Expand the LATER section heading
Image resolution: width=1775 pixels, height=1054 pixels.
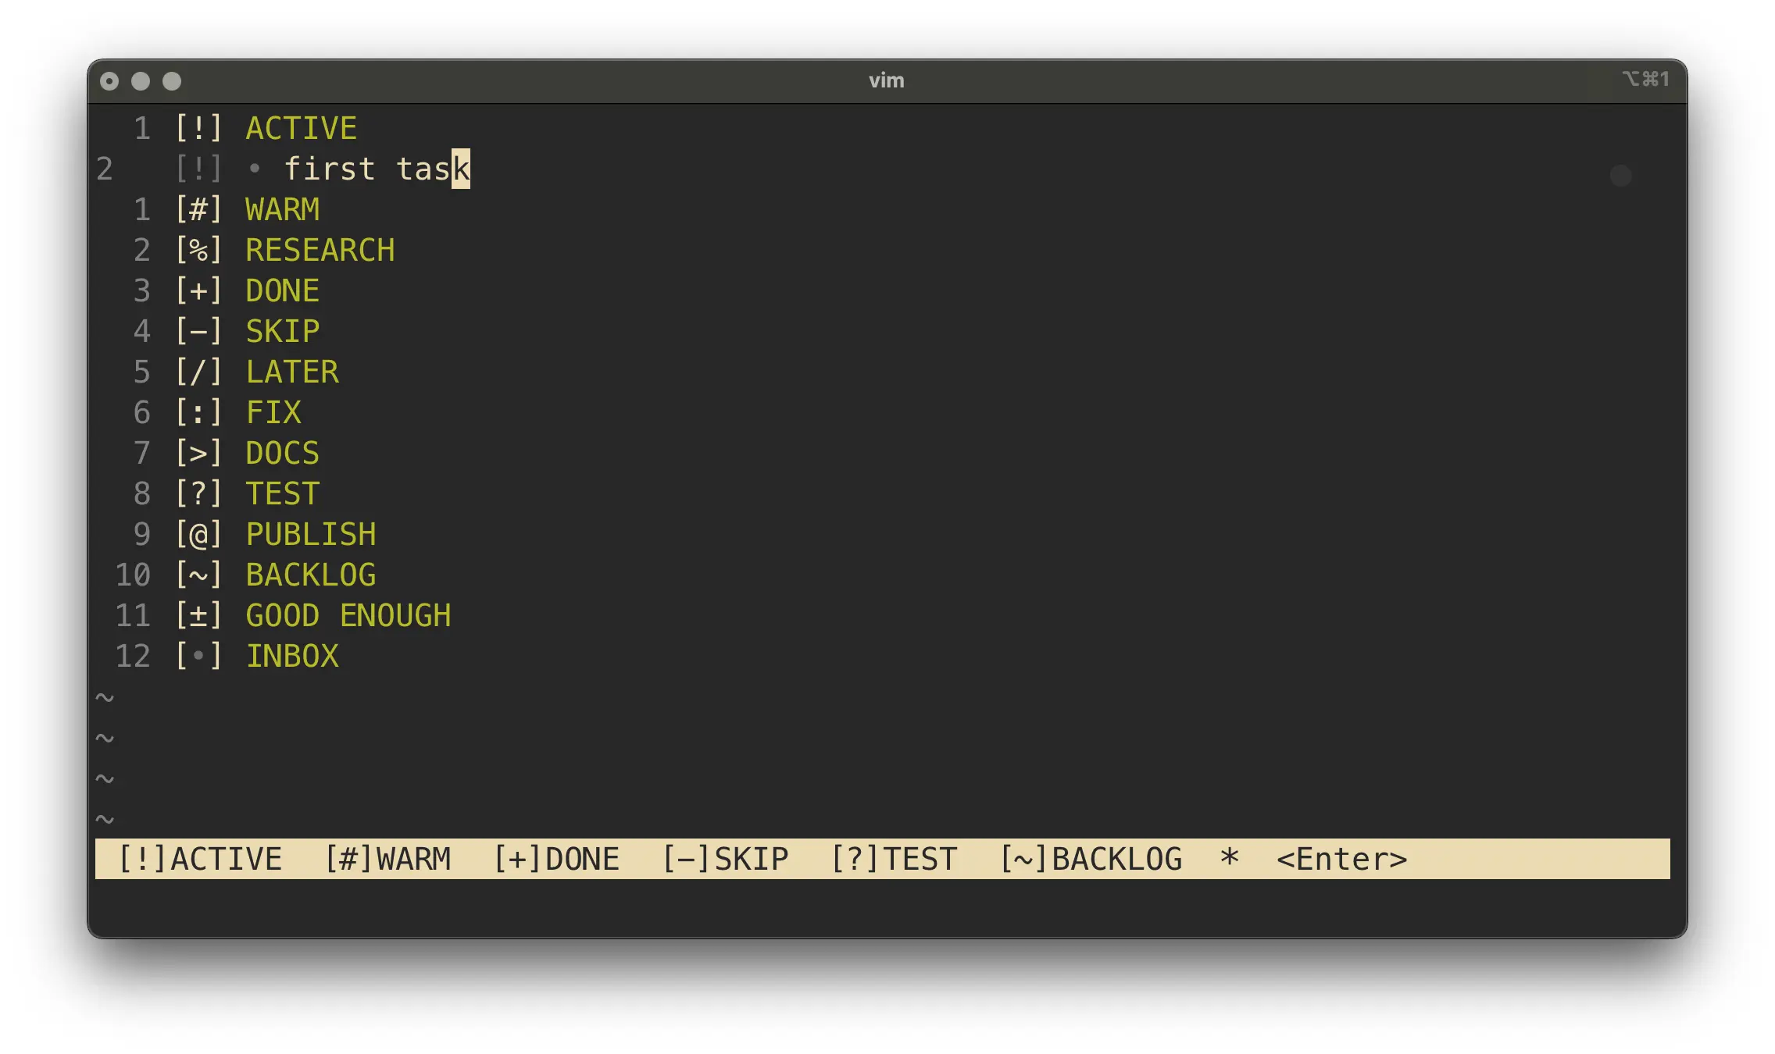pyautogui.click(x=292, y=372)
